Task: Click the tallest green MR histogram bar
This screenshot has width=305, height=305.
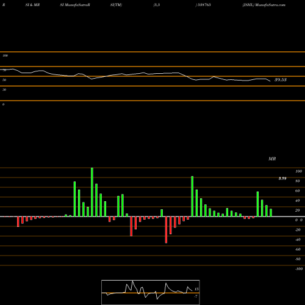Action: coord(92,192)
